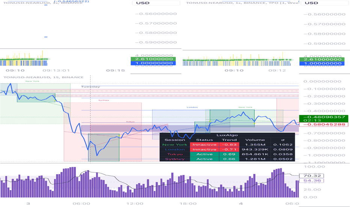The height and width of the screenshot is (207, 350).
Task: Click the 1.355M volume cell
Action: pyautogui.click(x=255, y=145)
